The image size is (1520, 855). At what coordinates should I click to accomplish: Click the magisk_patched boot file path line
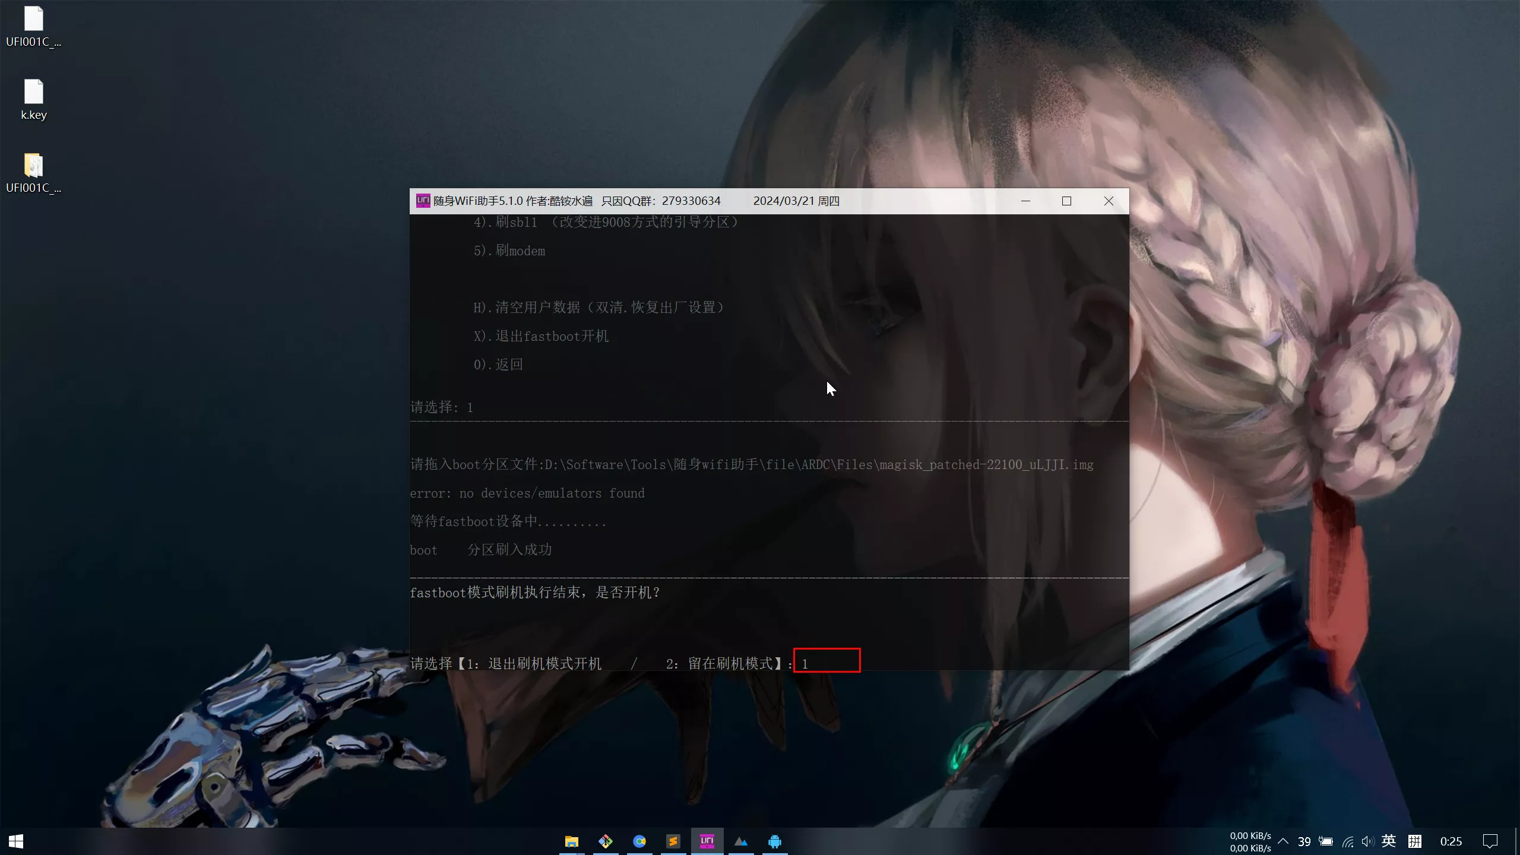coord(752,464)
